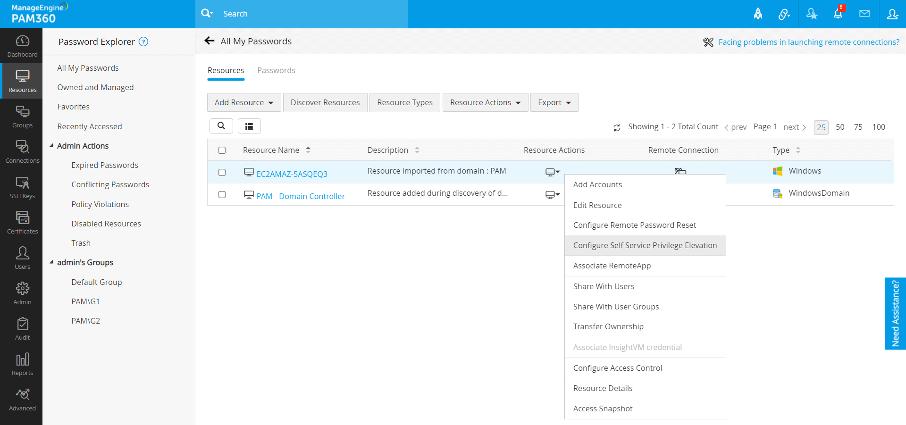Go to Certificates in sidebar

[x=22, y=223]
